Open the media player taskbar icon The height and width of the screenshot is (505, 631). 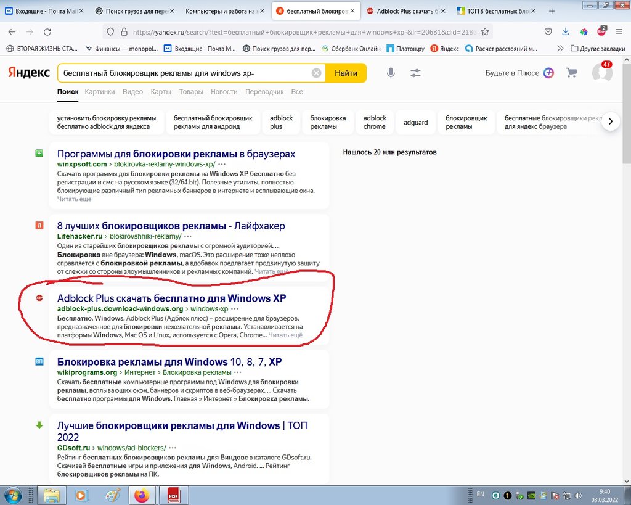coord(81,495)
